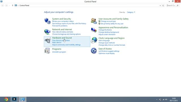Click Add a device
The image size is (181, 102).
pyautogui.click(x=57, y=42)
